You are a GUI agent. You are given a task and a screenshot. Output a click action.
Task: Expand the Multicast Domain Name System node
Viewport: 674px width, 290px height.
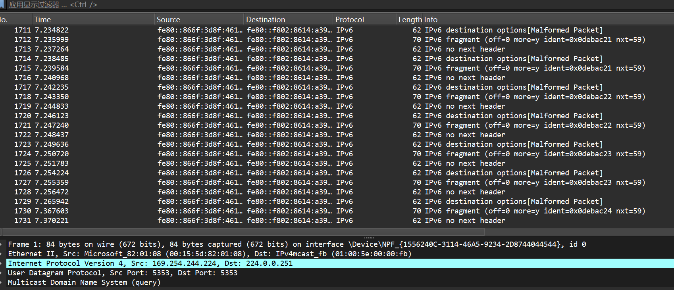point(2,282)
